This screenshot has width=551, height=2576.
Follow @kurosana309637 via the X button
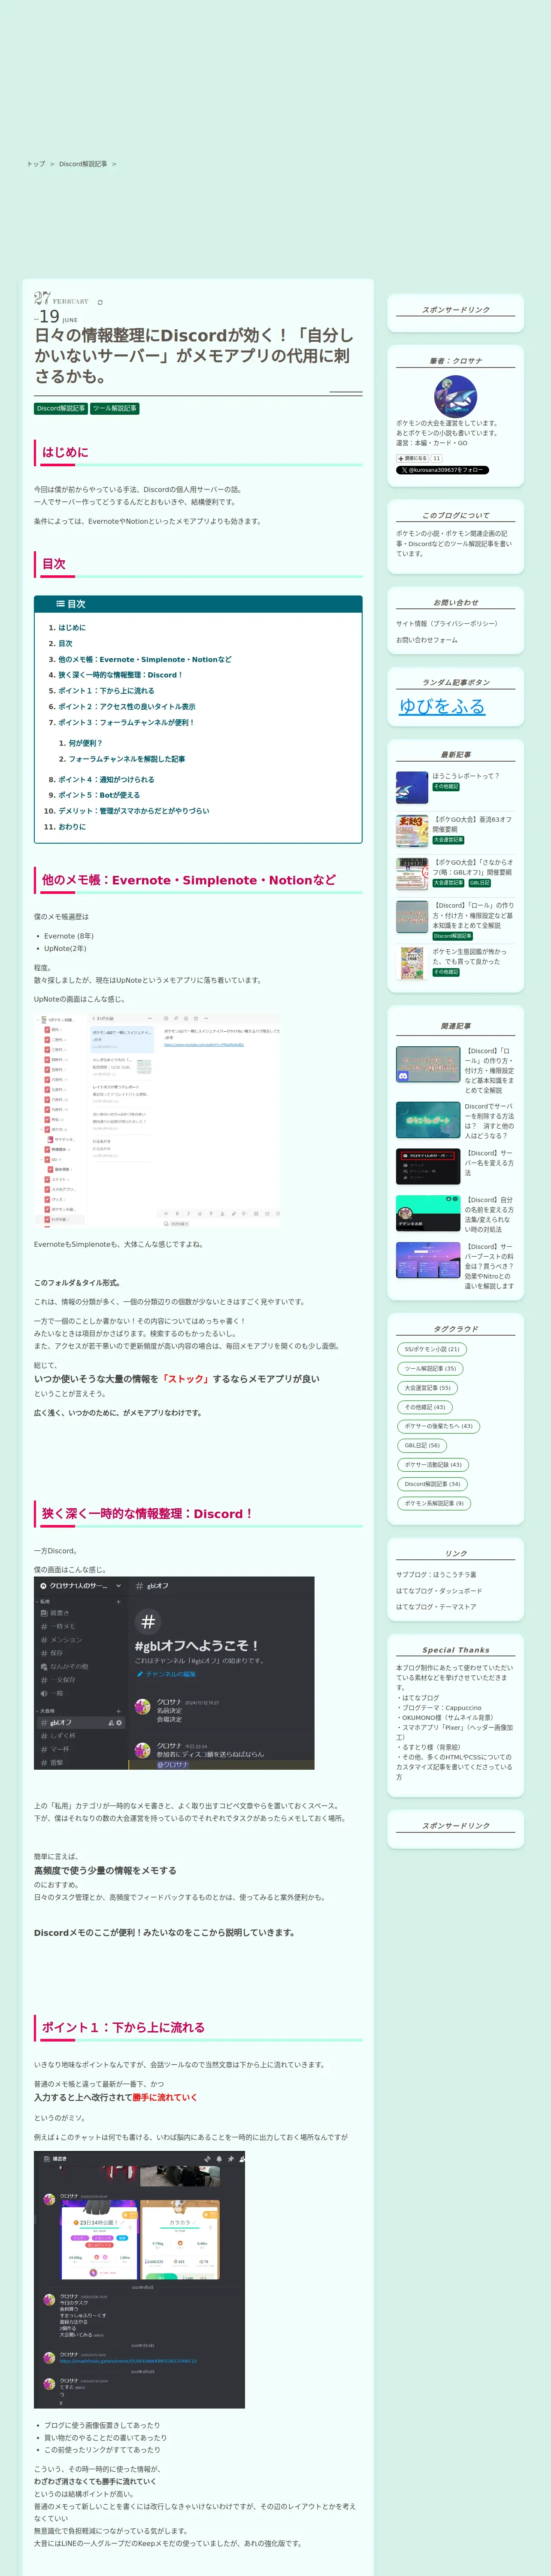442,470
